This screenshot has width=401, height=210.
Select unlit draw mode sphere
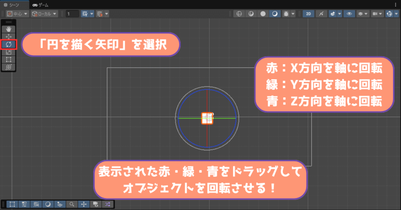point(263,14)
